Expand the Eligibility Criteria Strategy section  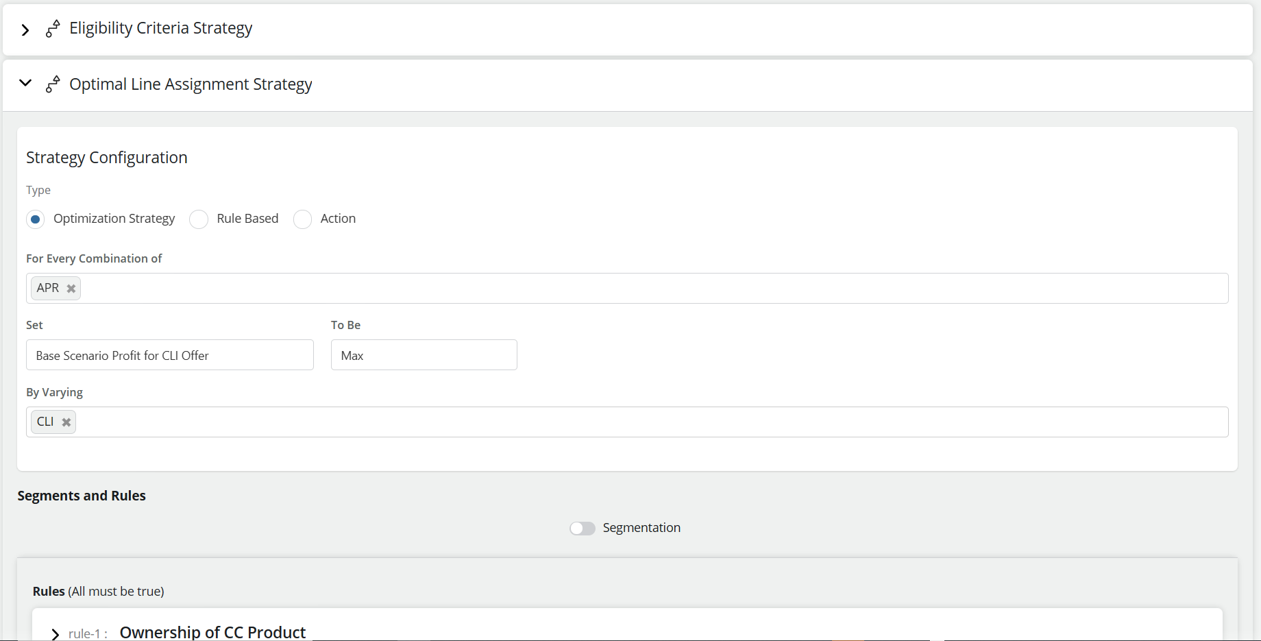[x=25, y=29]
